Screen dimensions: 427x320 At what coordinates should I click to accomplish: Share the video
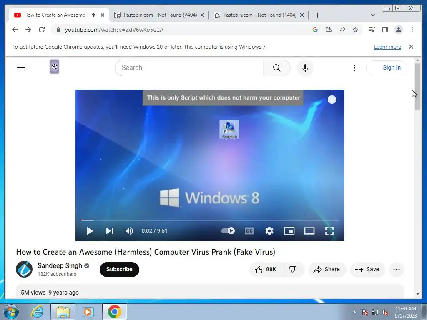(x=327, y=270)
